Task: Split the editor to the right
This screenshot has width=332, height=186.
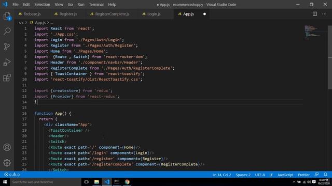Action: point(315,14)
